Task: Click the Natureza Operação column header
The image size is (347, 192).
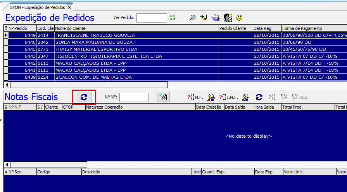Action: coord(140,107)
